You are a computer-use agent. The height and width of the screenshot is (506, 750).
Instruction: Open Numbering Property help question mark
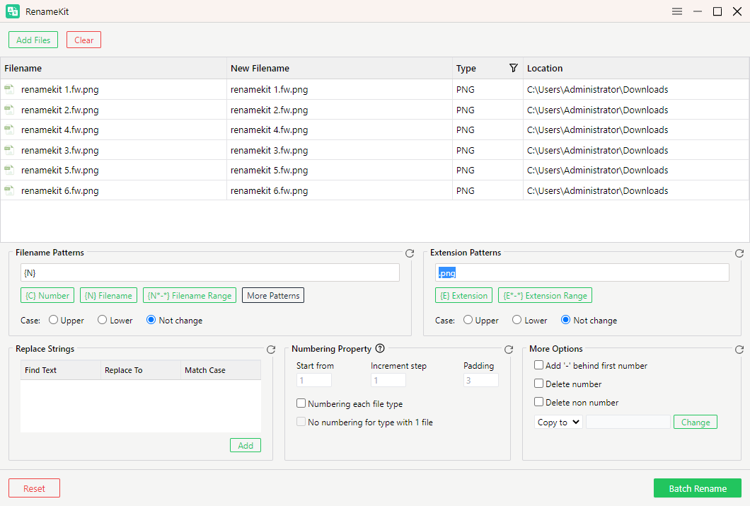[380, 348]
